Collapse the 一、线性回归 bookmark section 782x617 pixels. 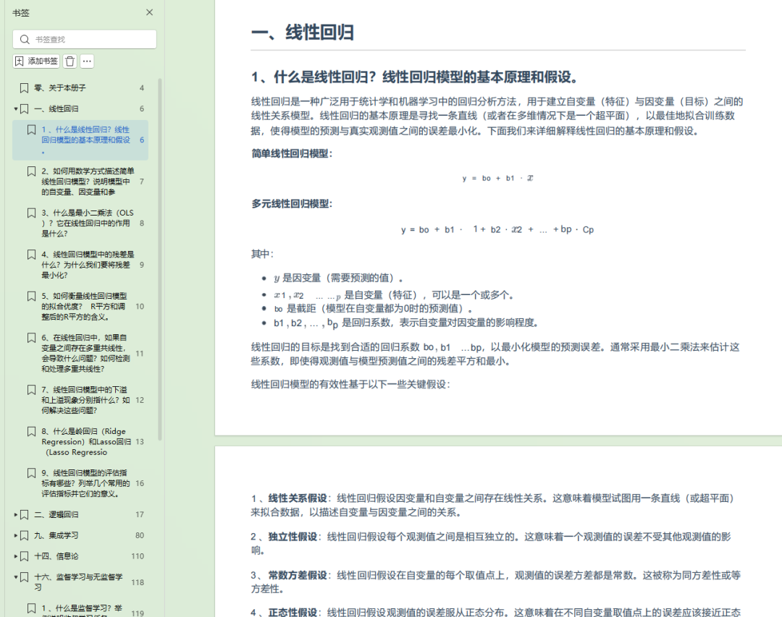click(15, 108)
